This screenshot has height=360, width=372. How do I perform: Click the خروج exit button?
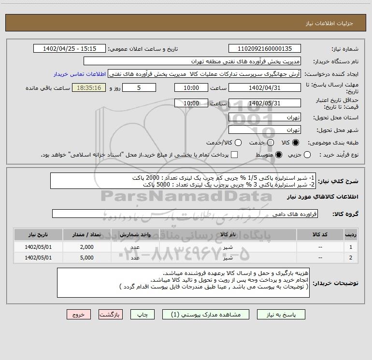79,315
